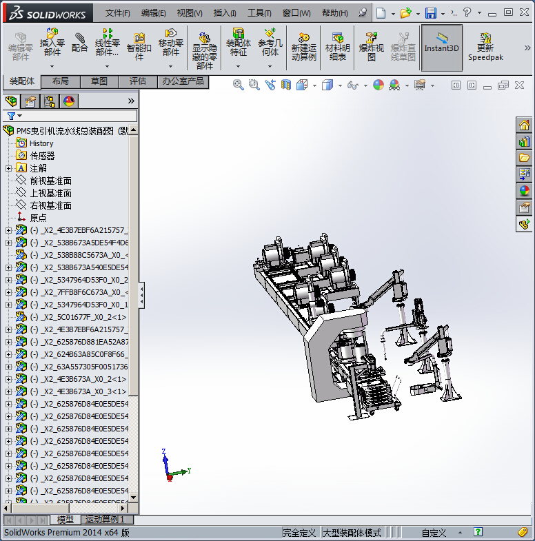The height and width of the screenshot is (541, 535).
Task: Expand the 注解 annotations node
Action: coord(8,168)
